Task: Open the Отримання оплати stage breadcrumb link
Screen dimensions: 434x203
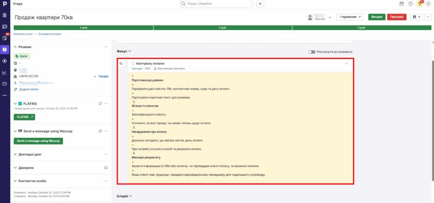Action: click(50, 34)
